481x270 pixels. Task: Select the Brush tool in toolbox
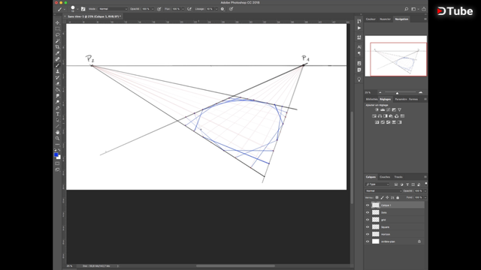tap(57, 65)
